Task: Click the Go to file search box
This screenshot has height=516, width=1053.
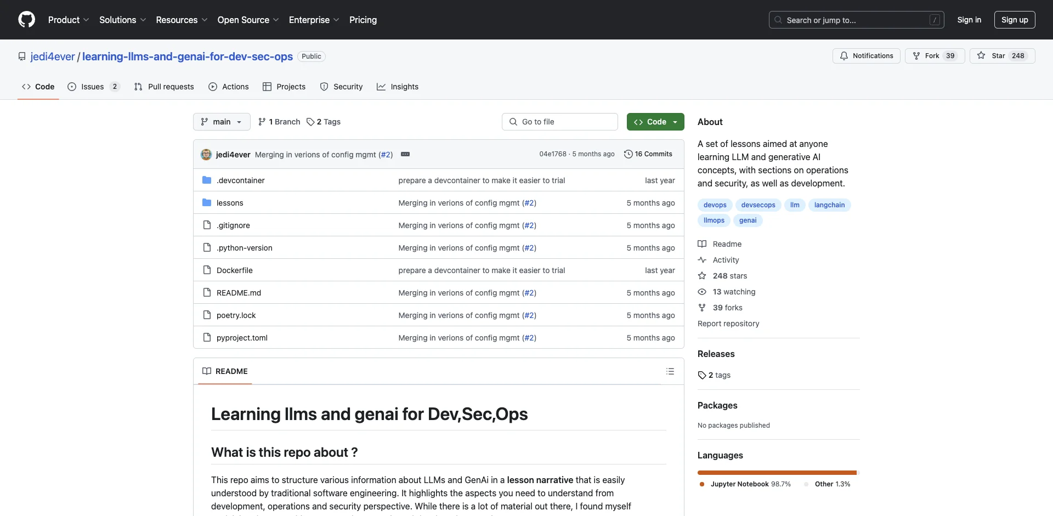Action: [x=560, y=122]
